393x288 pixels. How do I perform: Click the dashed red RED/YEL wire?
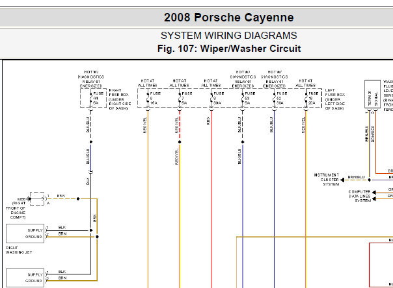180,125
